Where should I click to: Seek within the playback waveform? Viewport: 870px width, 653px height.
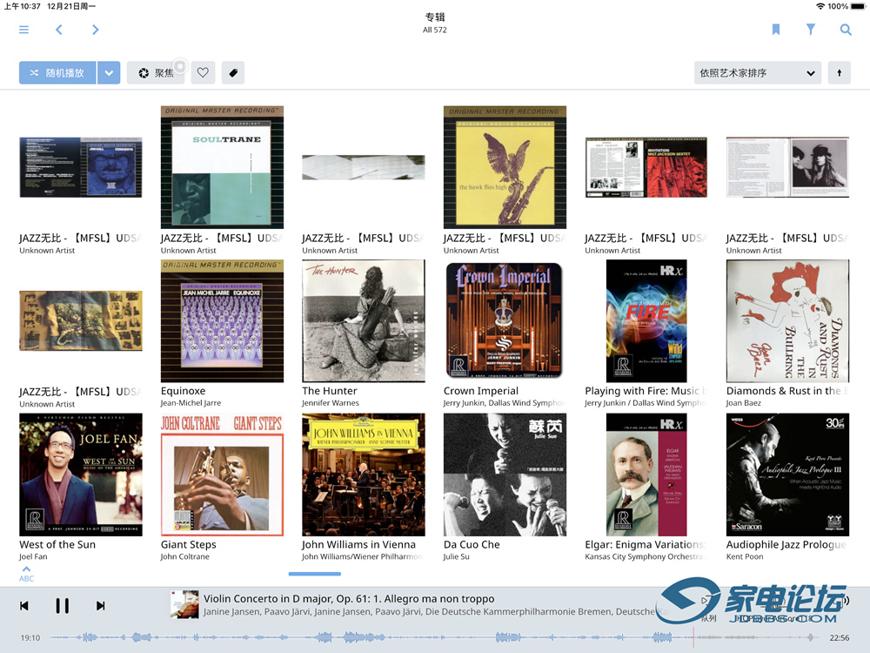tap(434, 637)
